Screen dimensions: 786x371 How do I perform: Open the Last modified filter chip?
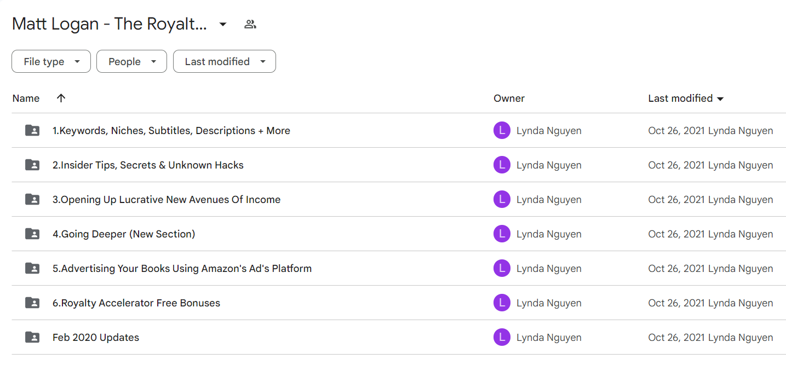225,61
